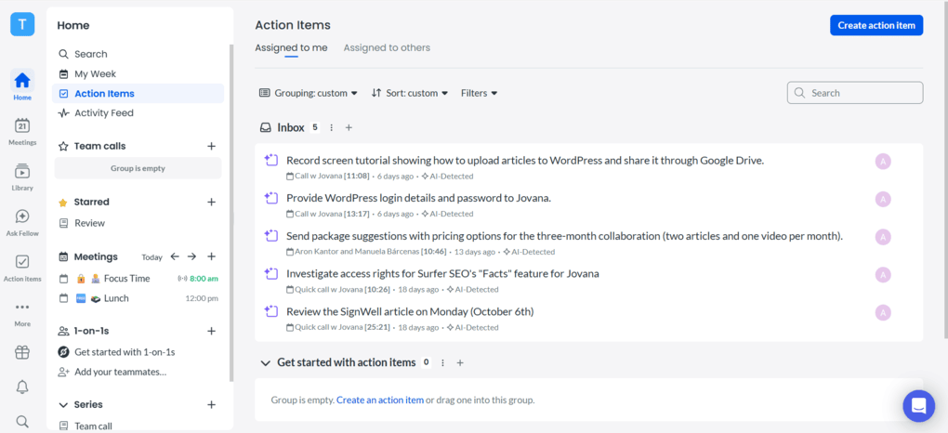Switch to the Assigned to others tab
The height and width of the screenshot is (433, 948).
(x=387, y=47)
